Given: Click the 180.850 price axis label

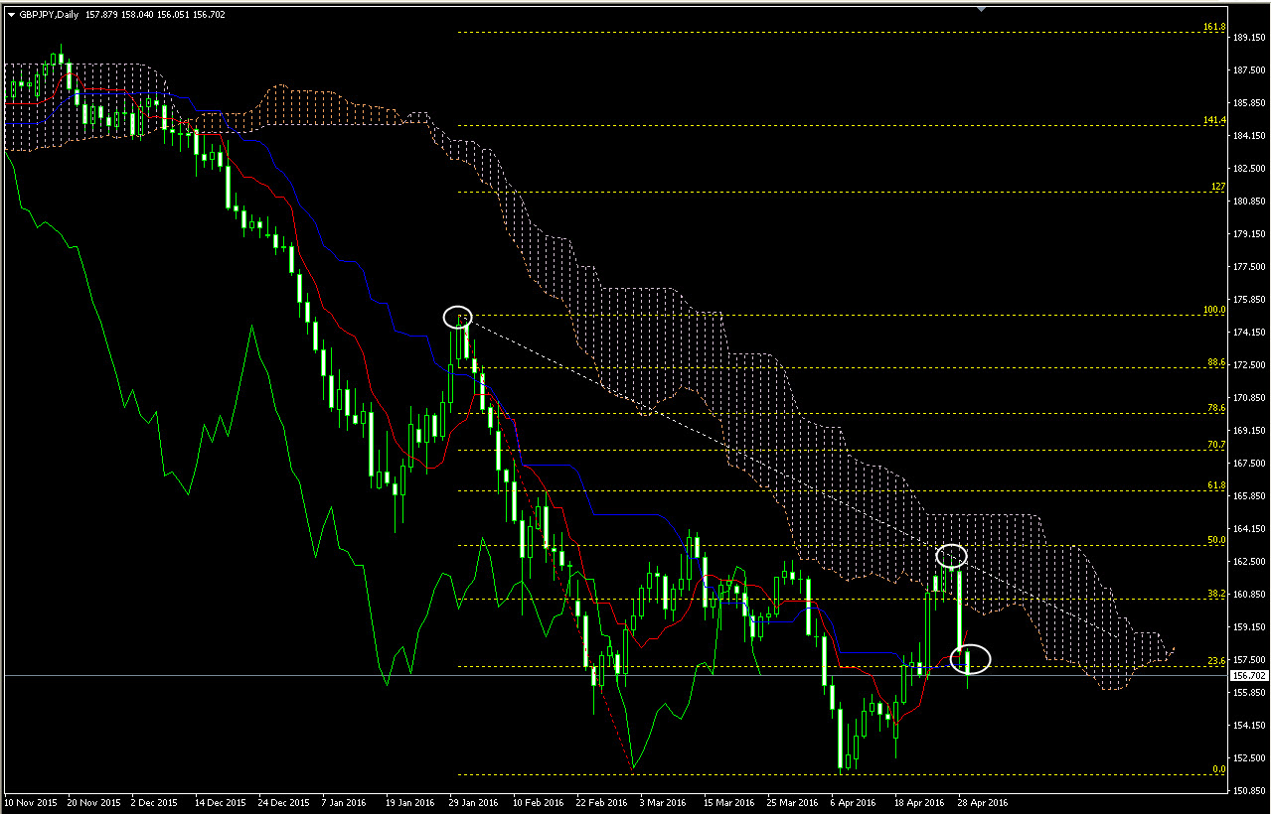Looking at the screenshot, I should 1249,202.
